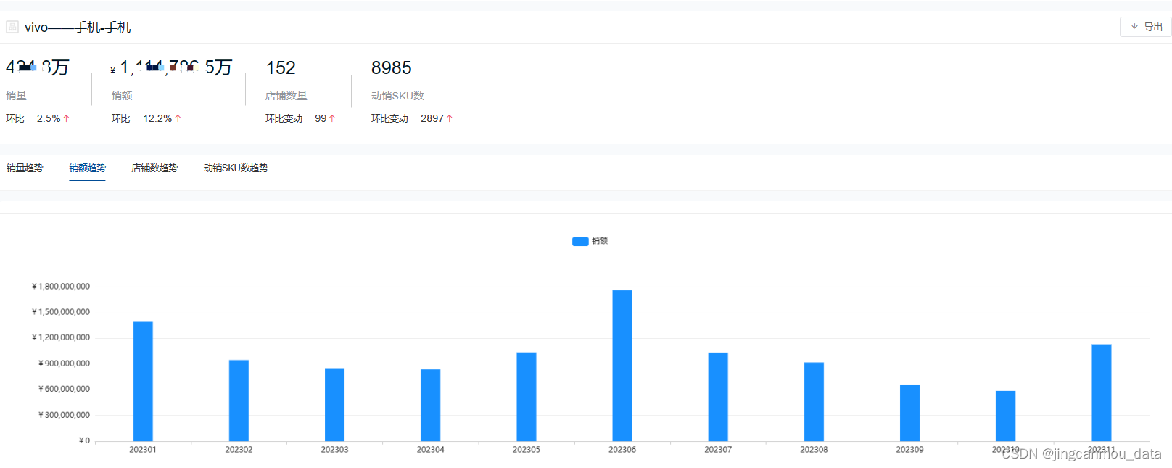Click the ¥1,800,000,000 axis label
The width and height of the screenshot is (1172, 468).
pyautogui.click(x=61, y=287)
